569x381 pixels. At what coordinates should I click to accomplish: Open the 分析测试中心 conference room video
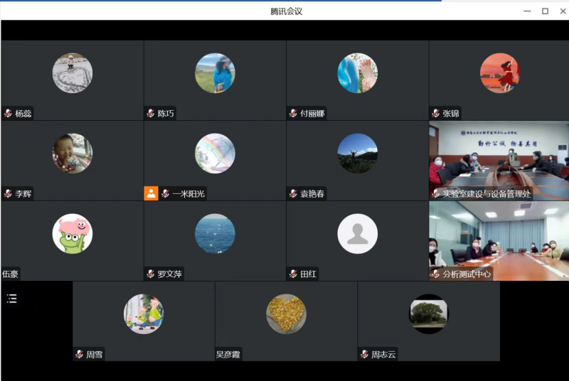(x=499, y=241)
